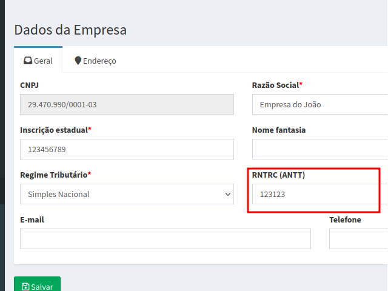The image size is (388, 291).
Task: Open the Geral tab
Action: coord(38,61)
